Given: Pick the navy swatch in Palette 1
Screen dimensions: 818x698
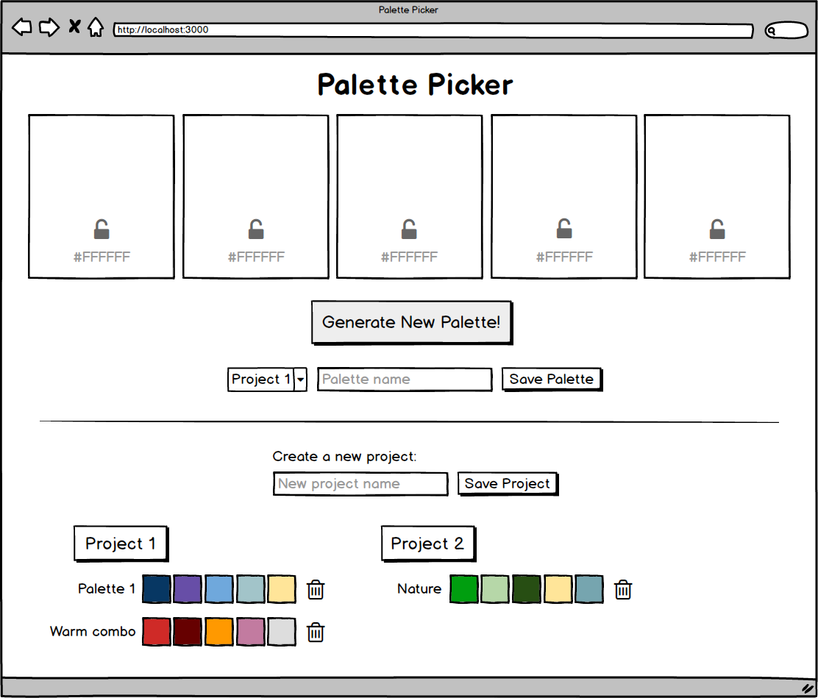Looking at the screenshot, I should [157, 589].
